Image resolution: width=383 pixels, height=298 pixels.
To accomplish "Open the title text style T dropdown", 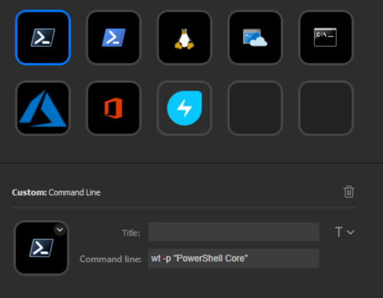I will point(345,232).
